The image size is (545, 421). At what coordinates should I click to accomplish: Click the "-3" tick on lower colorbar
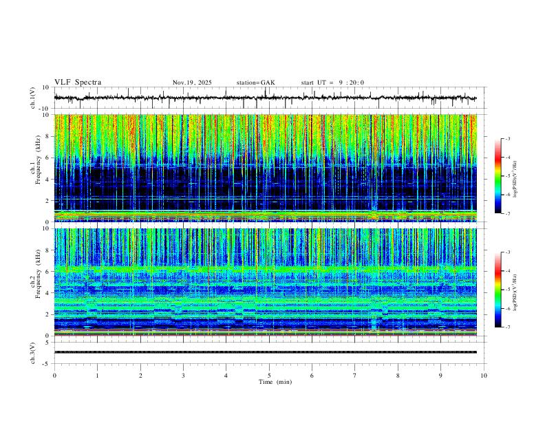pyautogui.click(x=507, y=252)
